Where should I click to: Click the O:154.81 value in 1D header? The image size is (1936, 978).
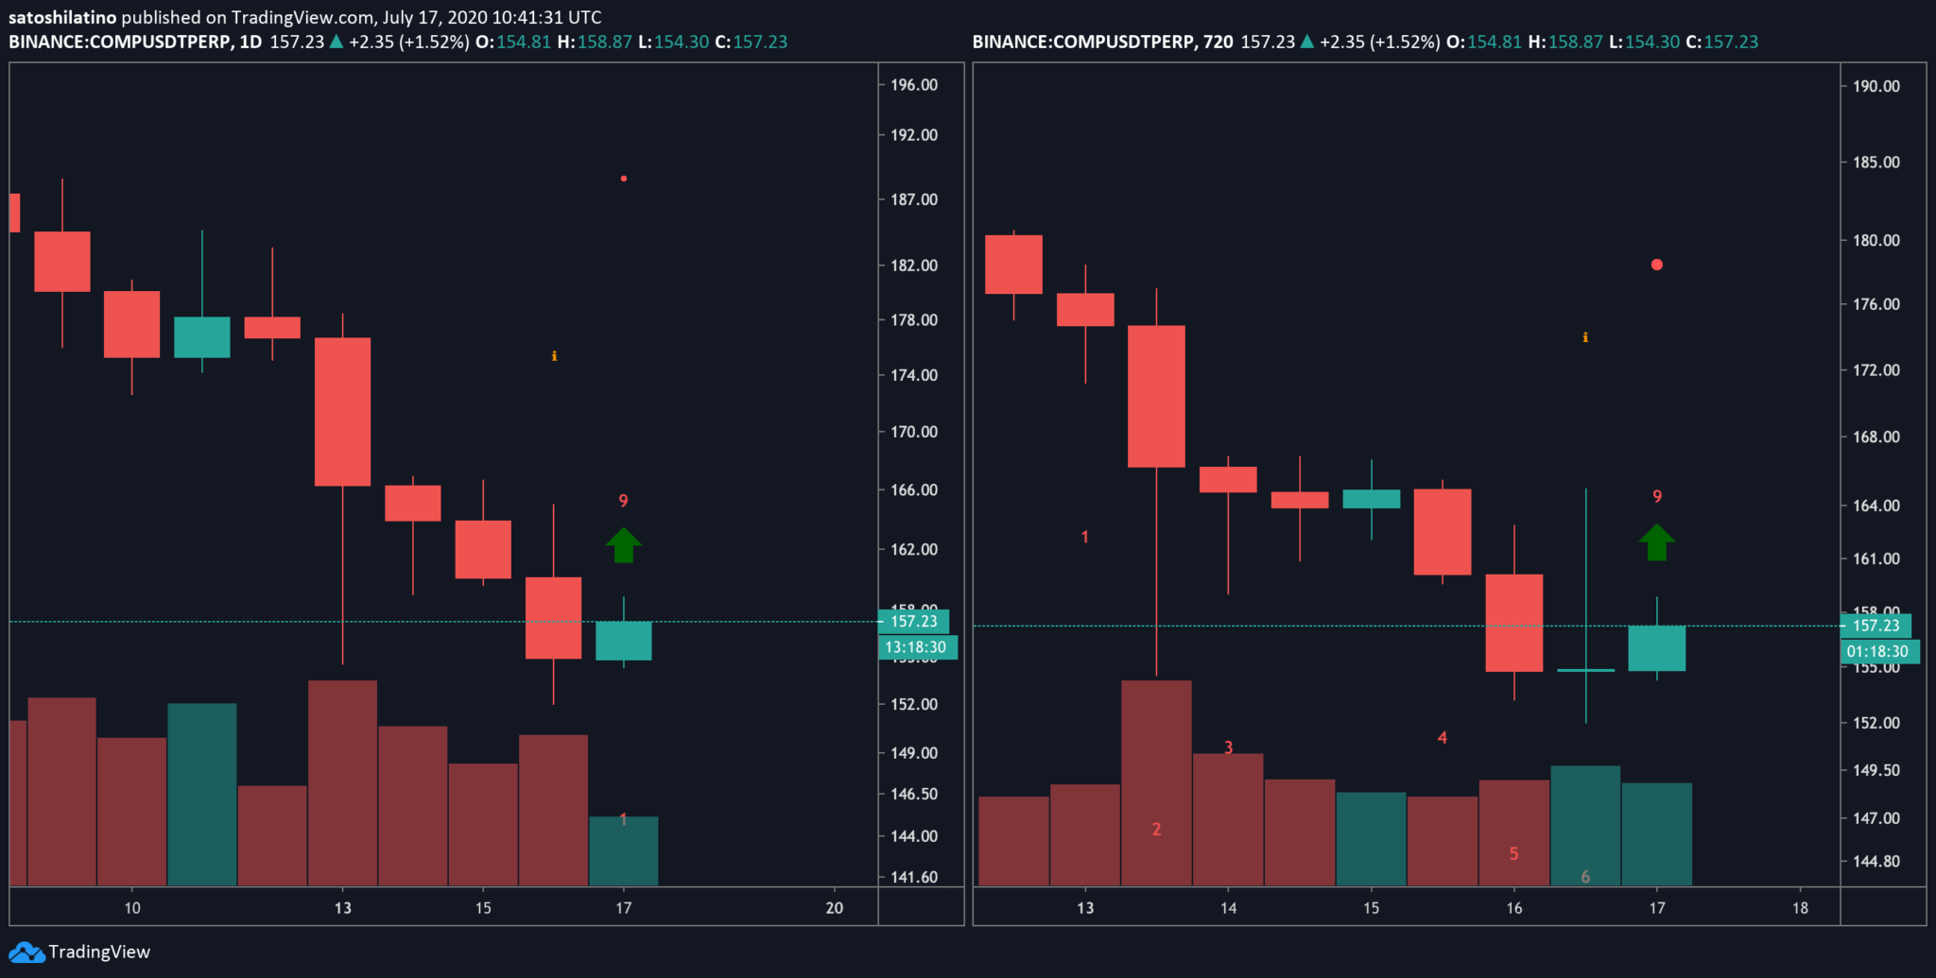[513, 42]
